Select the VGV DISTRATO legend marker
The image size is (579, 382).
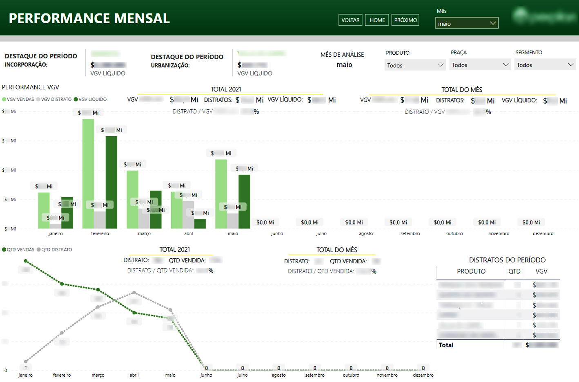click(x=38, y=99)
